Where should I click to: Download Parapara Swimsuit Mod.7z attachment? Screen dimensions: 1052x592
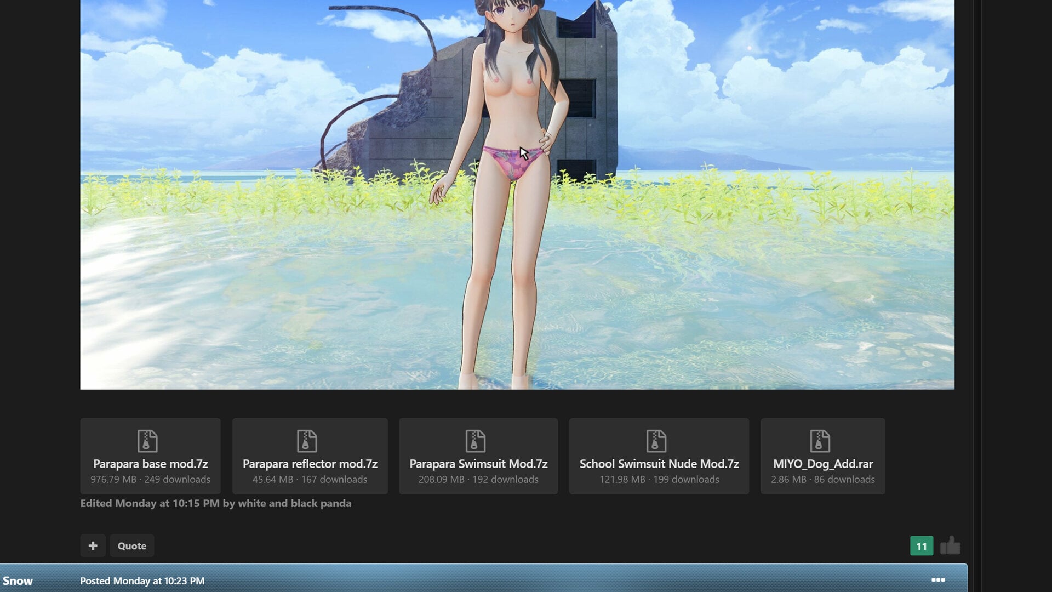pos(478,456)
